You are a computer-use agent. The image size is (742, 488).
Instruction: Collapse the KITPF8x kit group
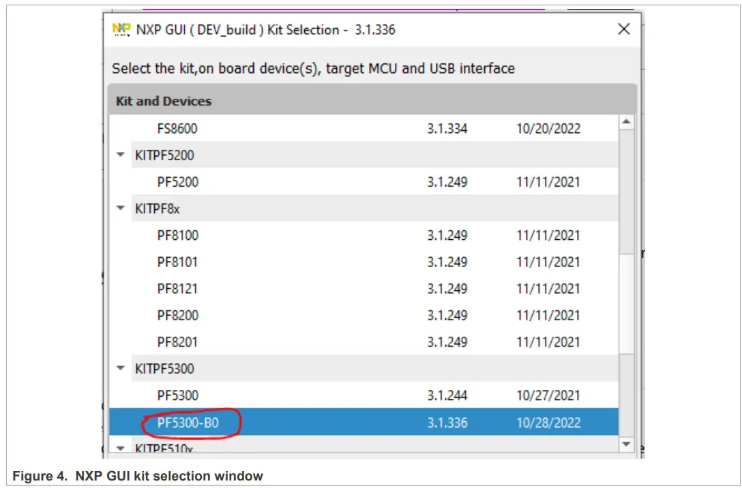pos(120,208)
